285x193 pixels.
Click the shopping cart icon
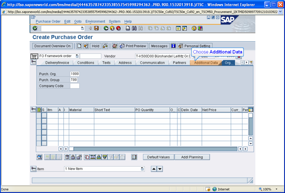[34, 56]
